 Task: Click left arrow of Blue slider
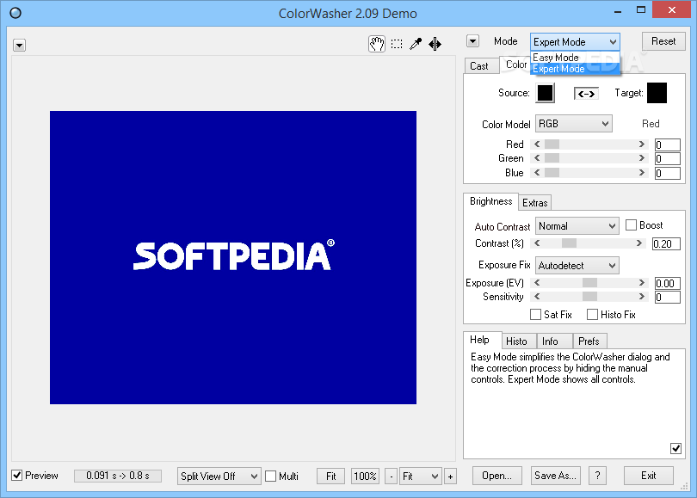pyautogui.click(x=537, y=172)
